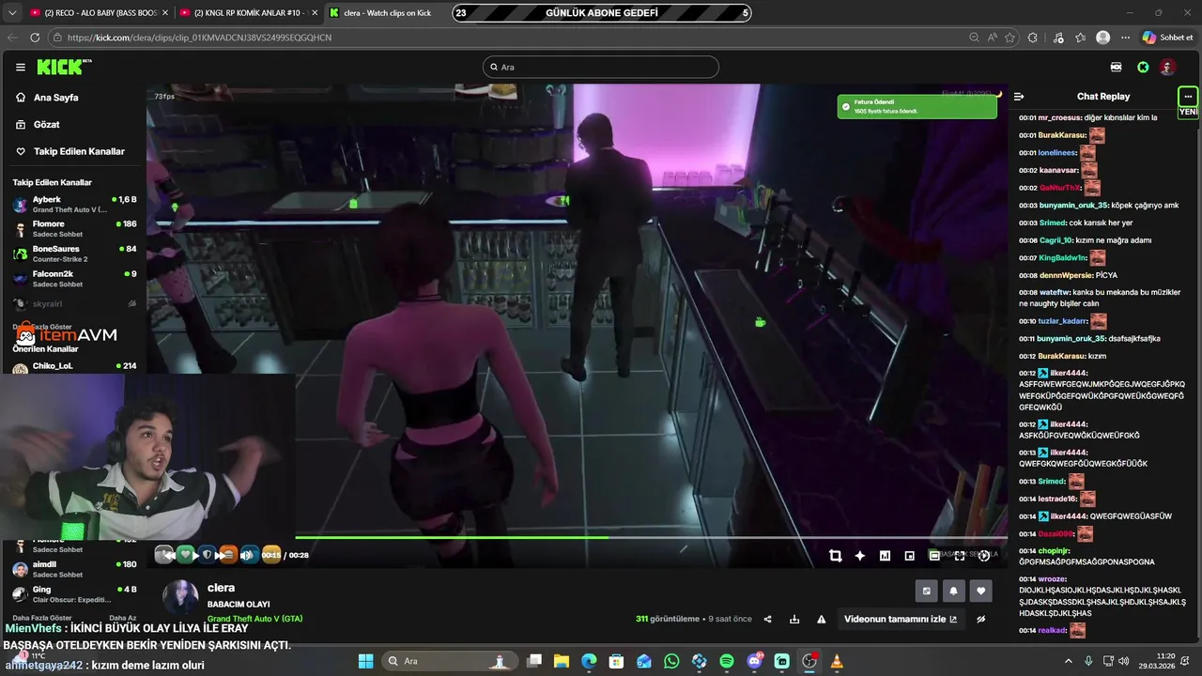Download the clip with download icon
Image resolution: width=1202 pixels, height=676 pixels.
[x=794, y=619]
